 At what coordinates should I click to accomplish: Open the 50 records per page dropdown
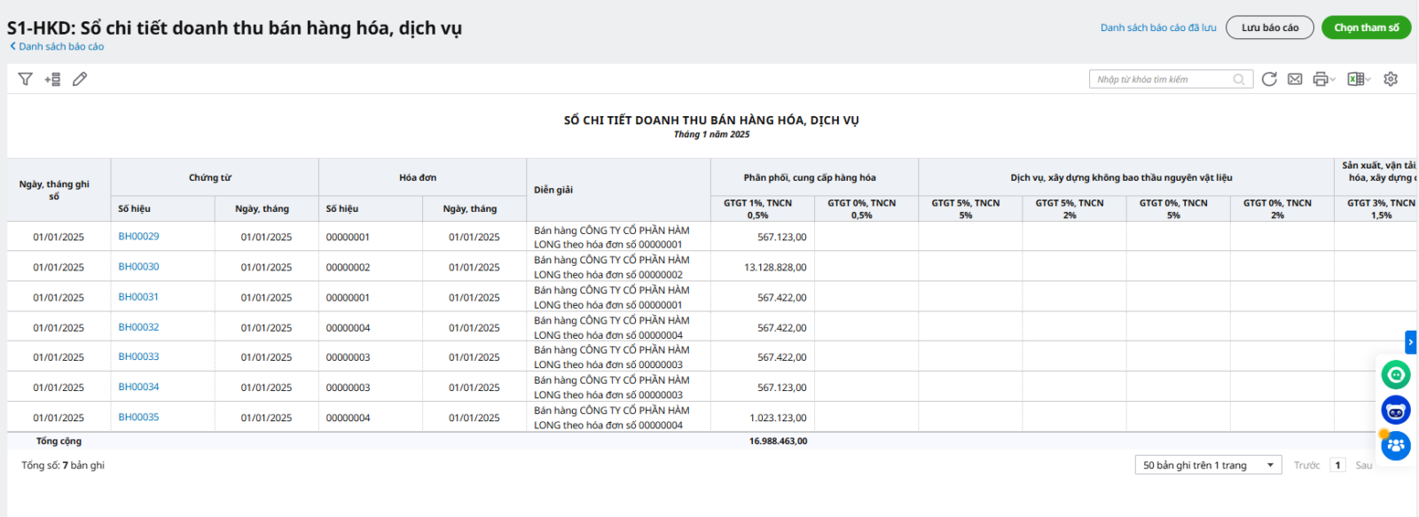[1208, 465]
